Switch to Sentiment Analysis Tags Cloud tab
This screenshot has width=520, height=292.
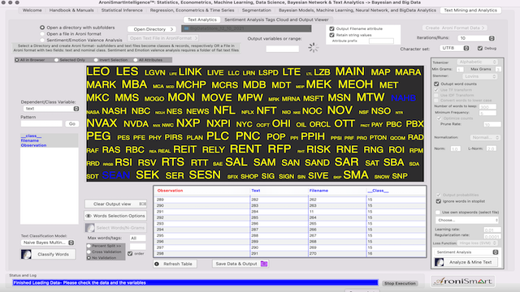[x=276, y=19]
